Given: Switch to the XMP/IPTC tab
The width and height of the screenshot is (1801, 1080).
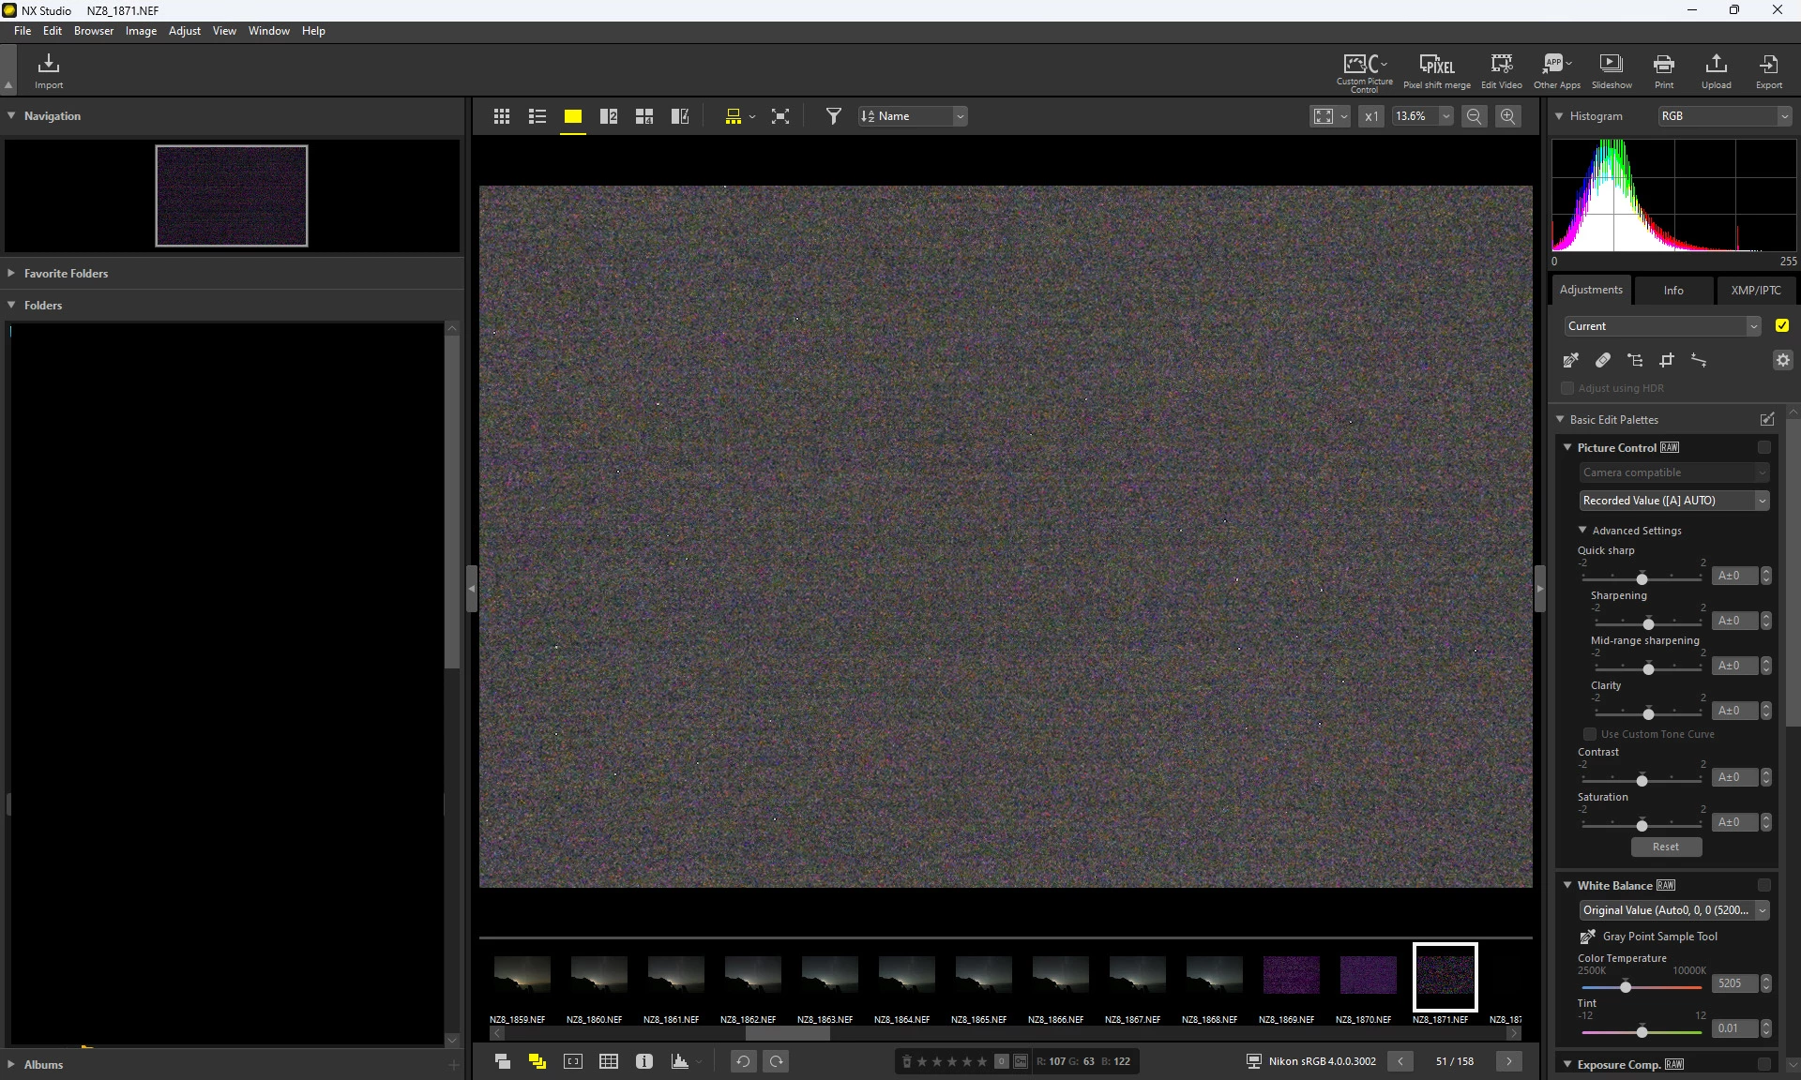Looking at the screenshot, I should pyautogui.click(x=1755, y=291).
